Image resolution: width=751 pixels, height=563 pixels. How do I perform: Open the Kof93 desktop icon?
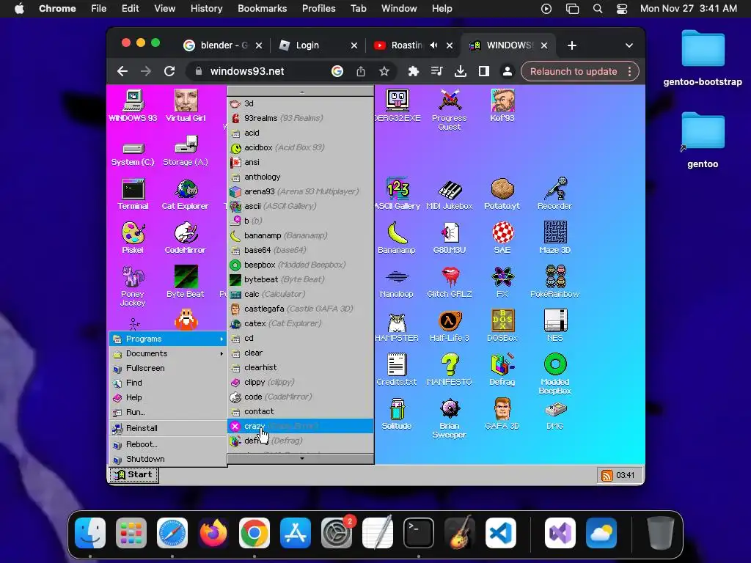(x=502, y=106)
